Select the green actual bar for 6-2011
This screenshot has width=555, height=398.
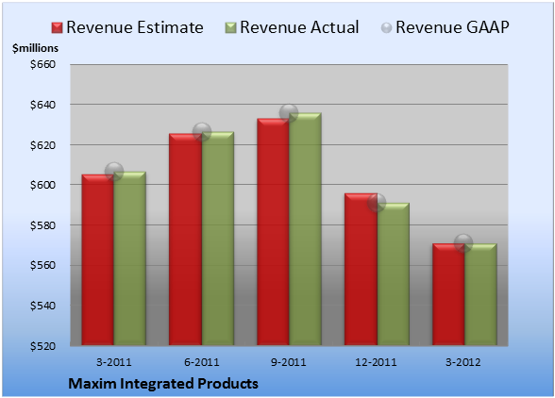pos(218,239)
